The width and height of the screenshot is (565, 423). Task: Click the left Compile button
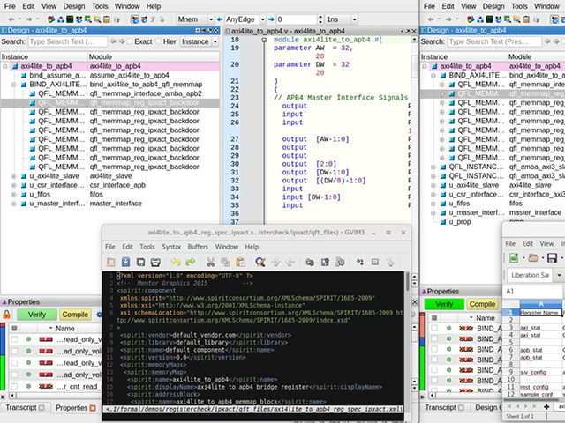pyautogui.click(x=75, y=315)
